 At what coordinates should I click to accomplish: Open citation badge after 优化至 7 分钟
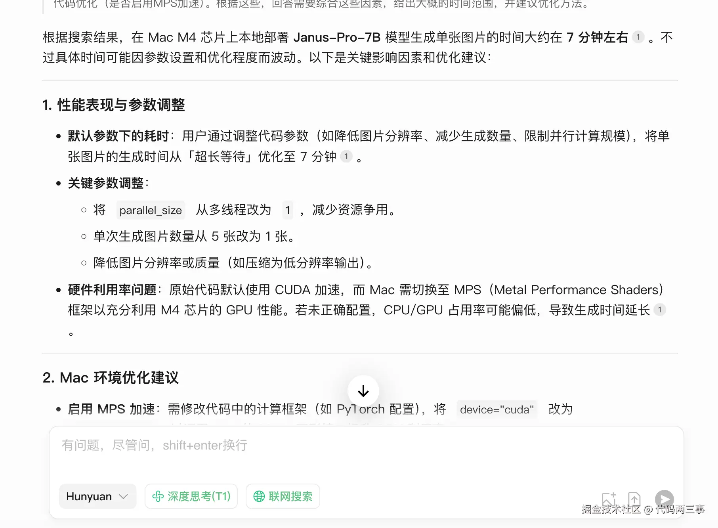[346, 156]
